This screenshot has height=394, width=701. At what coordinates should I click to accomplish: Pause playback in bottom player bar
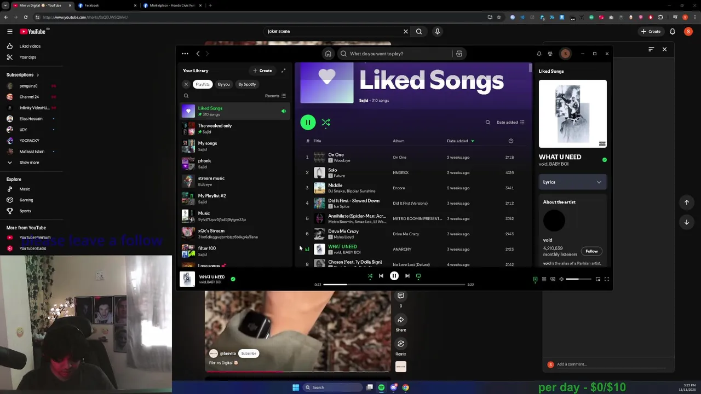[394, 276]
